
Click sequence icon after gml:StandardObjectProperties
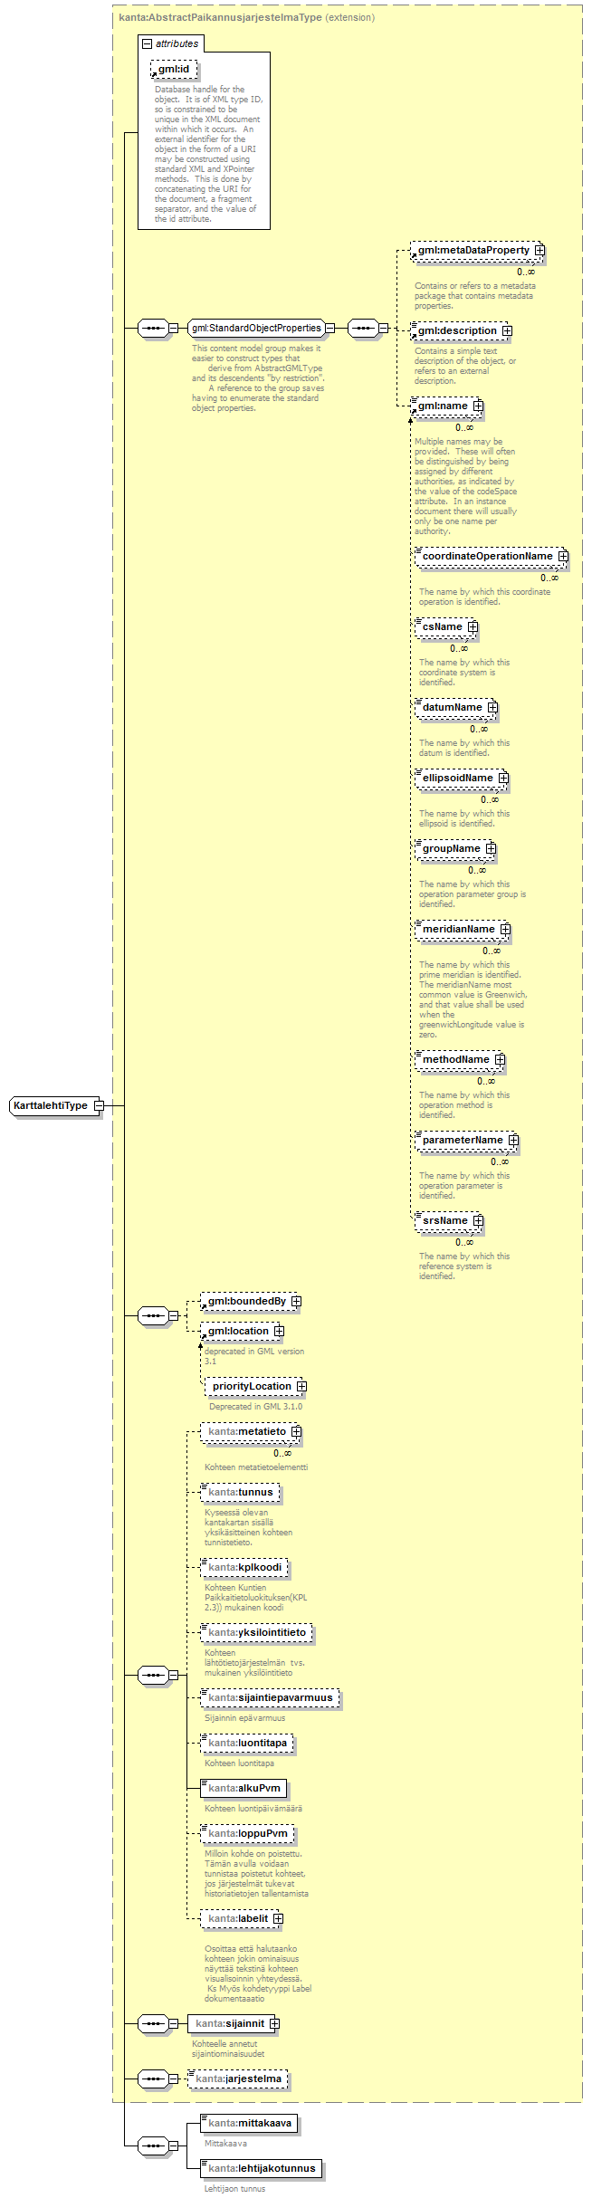click(363, 328)
